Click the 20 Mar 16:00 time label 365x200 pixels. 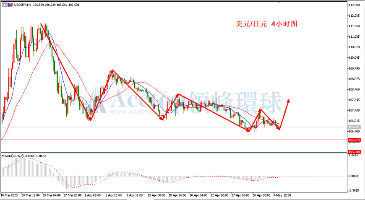click(30, 195)
